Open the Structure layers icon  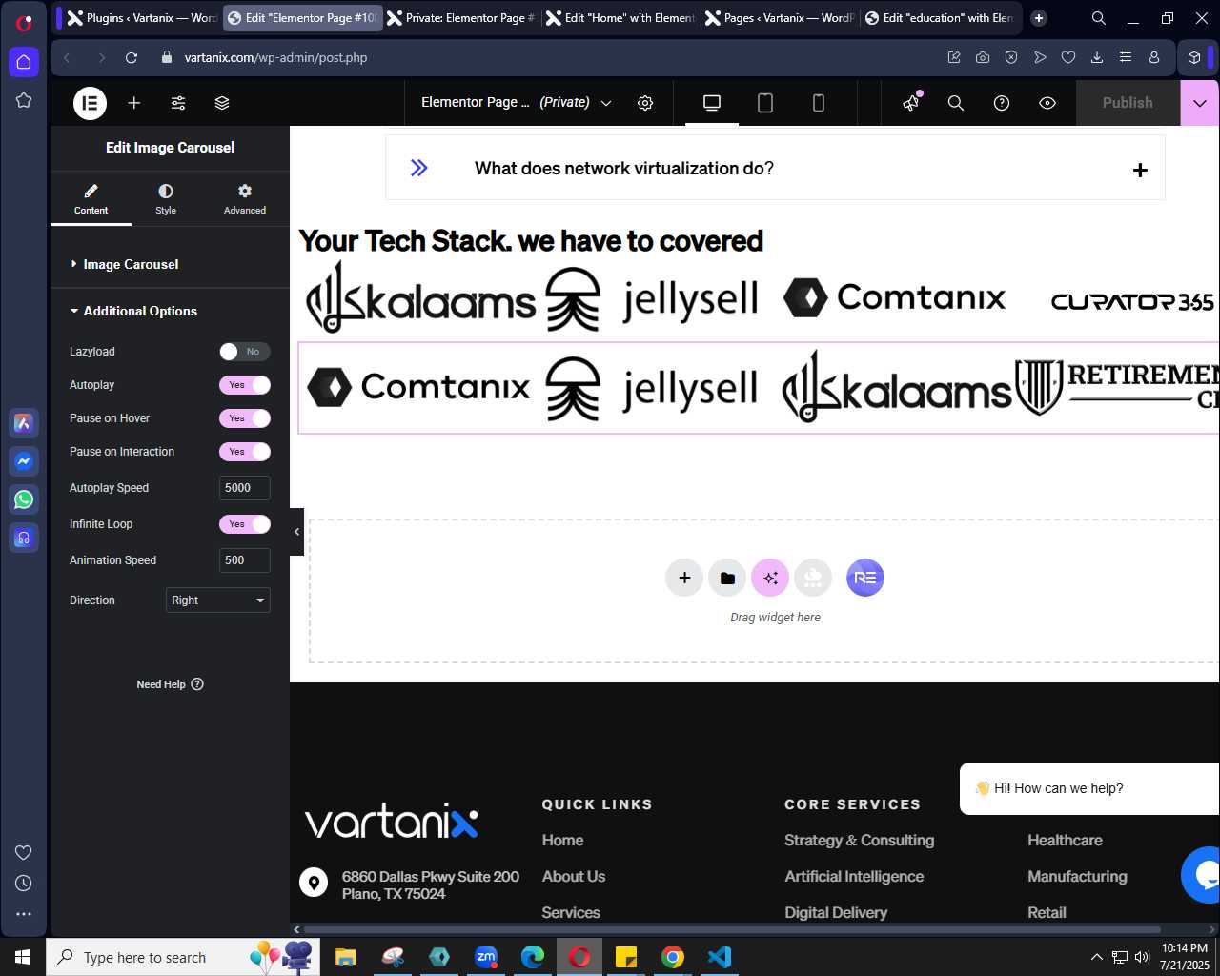pyautogui.click(x=222, y=103)
